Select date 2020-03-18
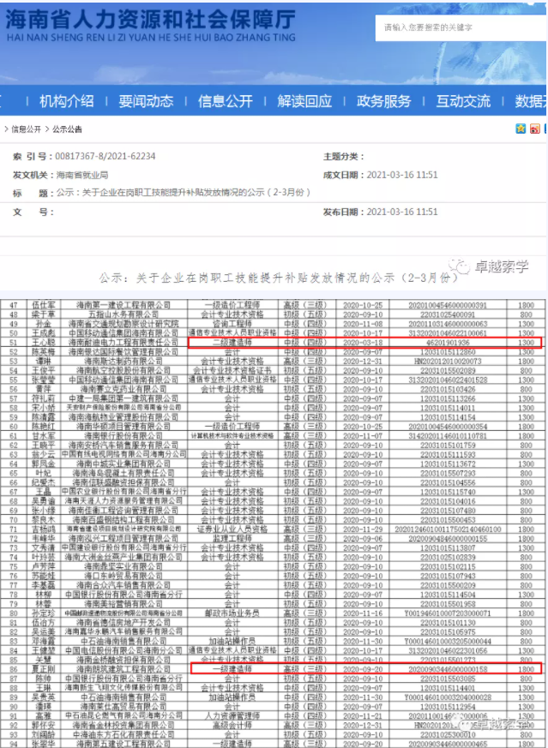This screenshot has height=748, width=548. point(363,343)
